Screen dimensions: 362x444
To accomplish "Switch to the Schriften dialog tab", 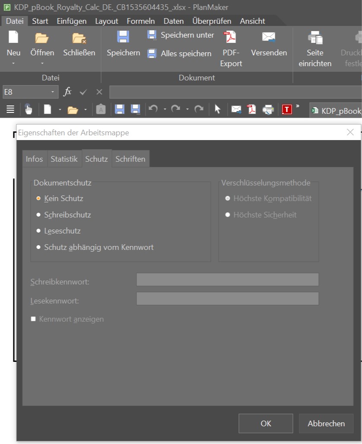I will [130, 159].
